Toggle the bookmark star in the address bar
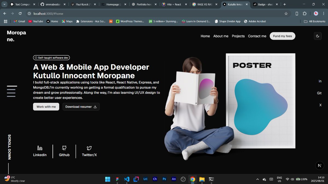 coord(286,13)
